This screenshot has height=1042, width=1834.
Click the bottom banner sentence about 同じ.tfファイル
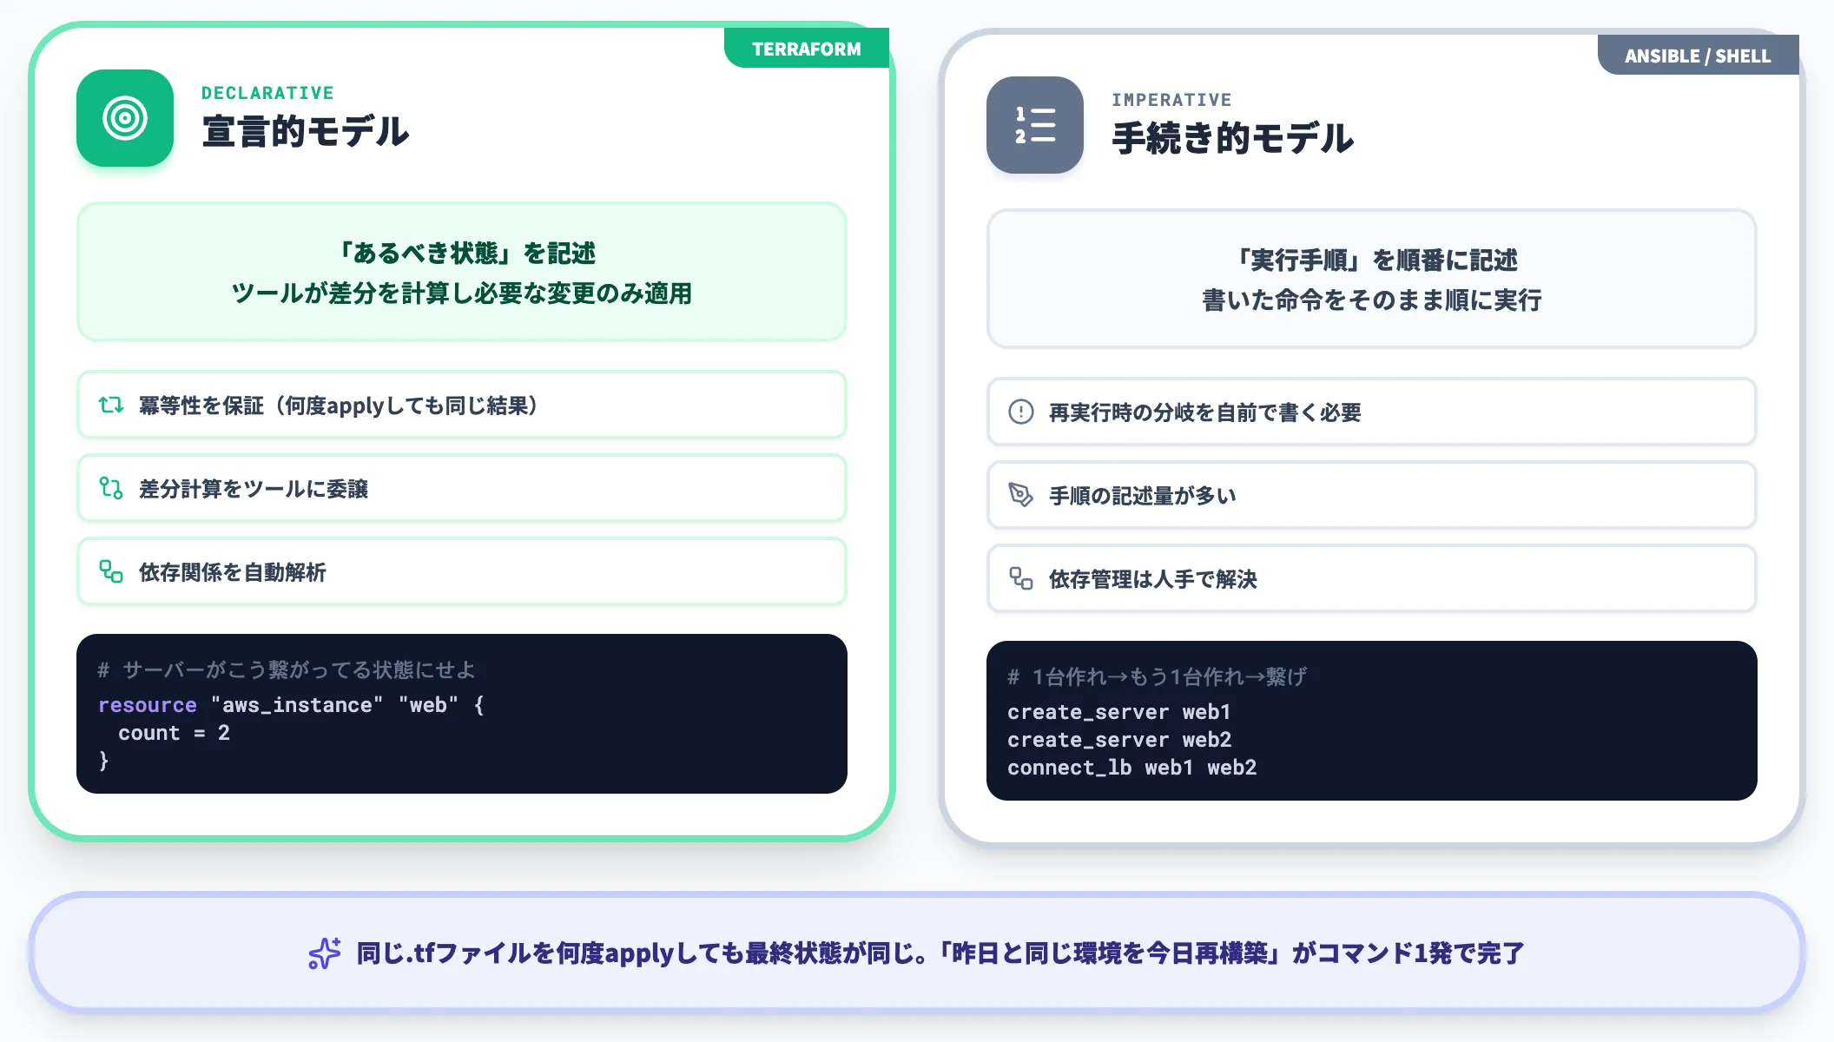click(940, 953)
